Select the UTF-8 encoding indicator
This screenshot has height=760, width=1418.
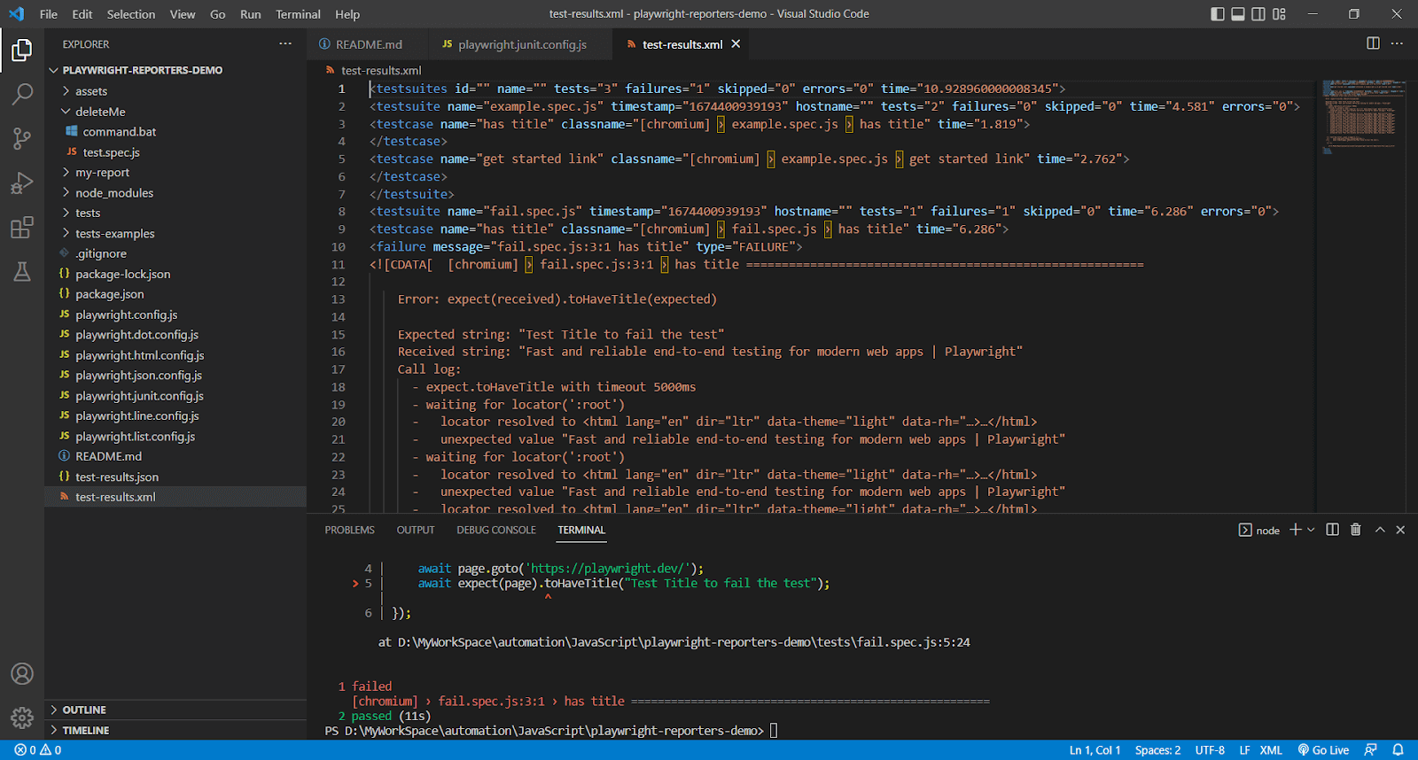pyautogui.click(x=1210, y=750)
